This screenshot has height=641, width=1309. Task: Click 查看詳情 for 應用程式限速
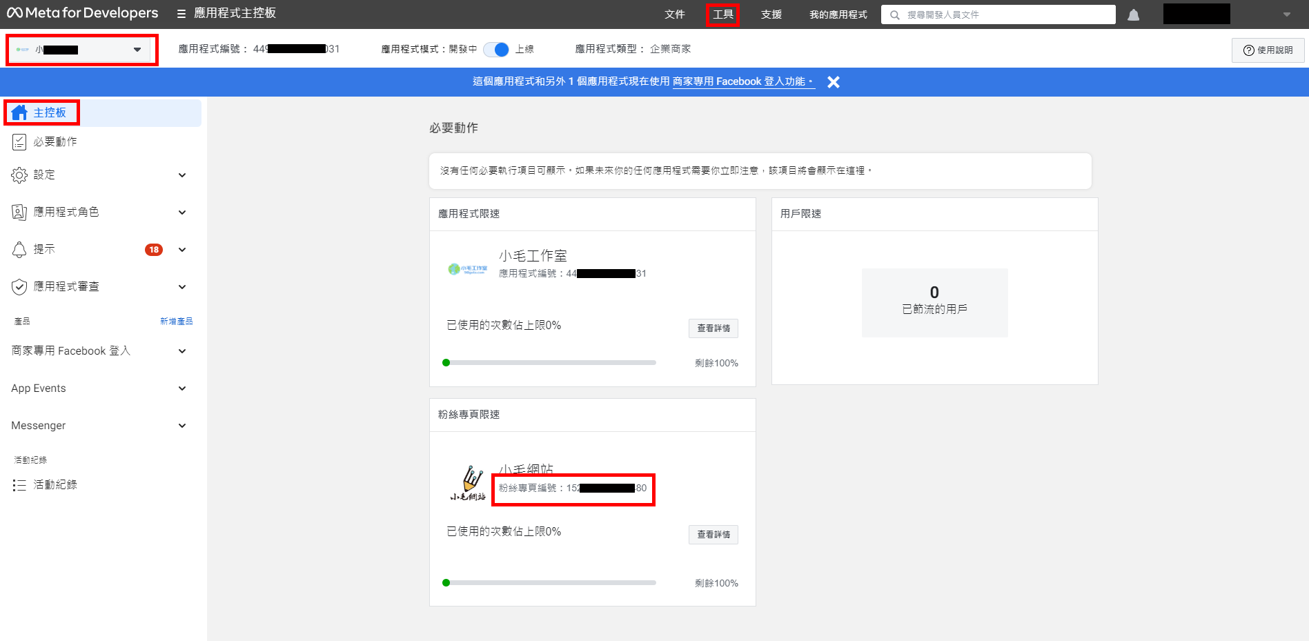713,328
